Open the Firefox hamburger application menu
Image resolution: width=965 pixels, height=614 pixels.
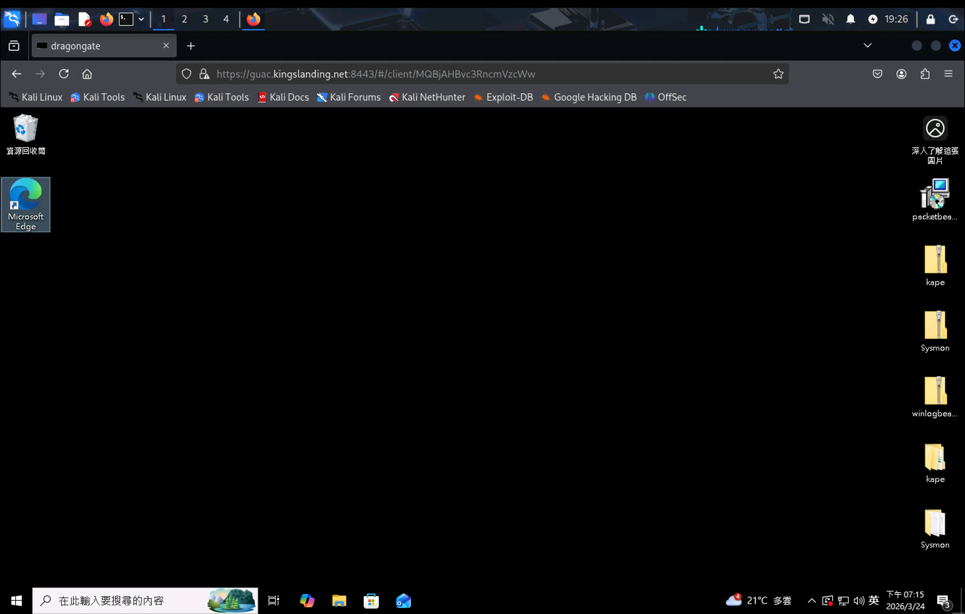tap(948, 74)
